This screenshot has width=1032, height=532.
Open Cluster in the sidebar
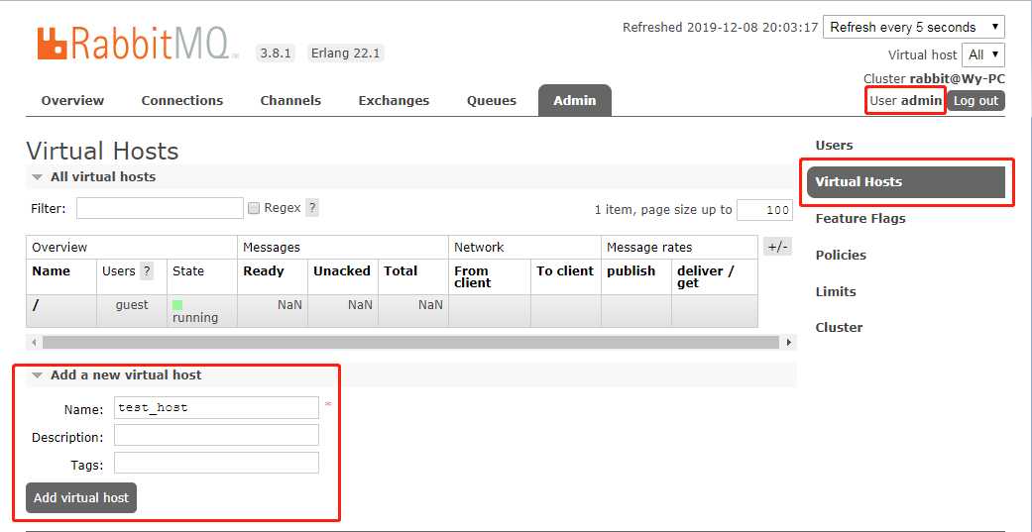tap(839, 328)
